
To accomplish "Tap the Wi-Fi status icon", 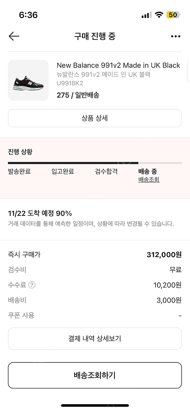I will (159, 15).
